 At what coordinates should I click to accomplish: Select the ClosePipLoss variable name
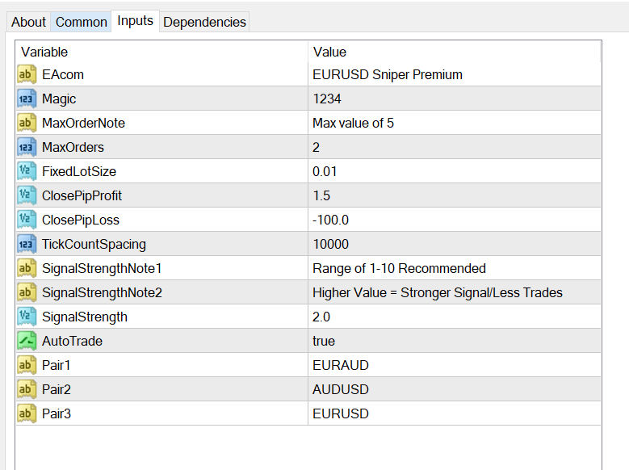click(x=81, y=220)
